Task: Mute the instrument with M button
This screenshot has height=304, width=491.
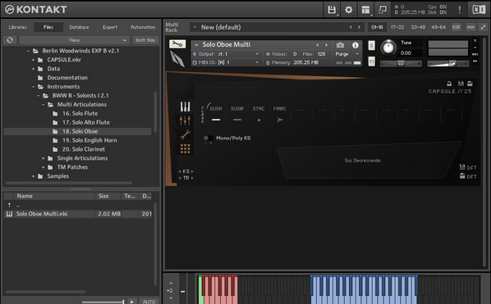Action: 371,61
